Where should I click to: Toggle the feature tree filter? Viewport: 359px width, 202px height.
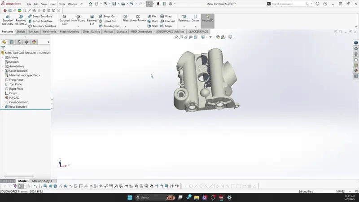tap(3, 48)
